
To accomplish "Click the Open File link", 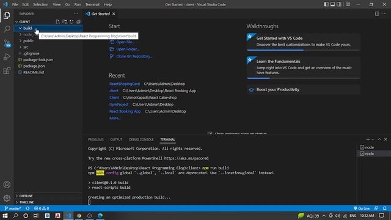I will [x=122, y=42].
